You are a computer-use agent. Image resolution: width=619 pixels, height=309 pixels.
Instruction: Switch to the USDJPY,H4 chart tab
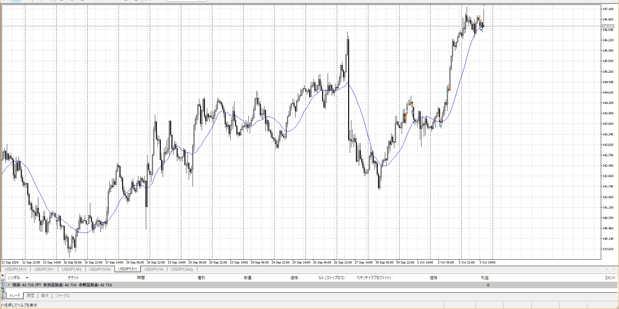(x=154, y=269)
